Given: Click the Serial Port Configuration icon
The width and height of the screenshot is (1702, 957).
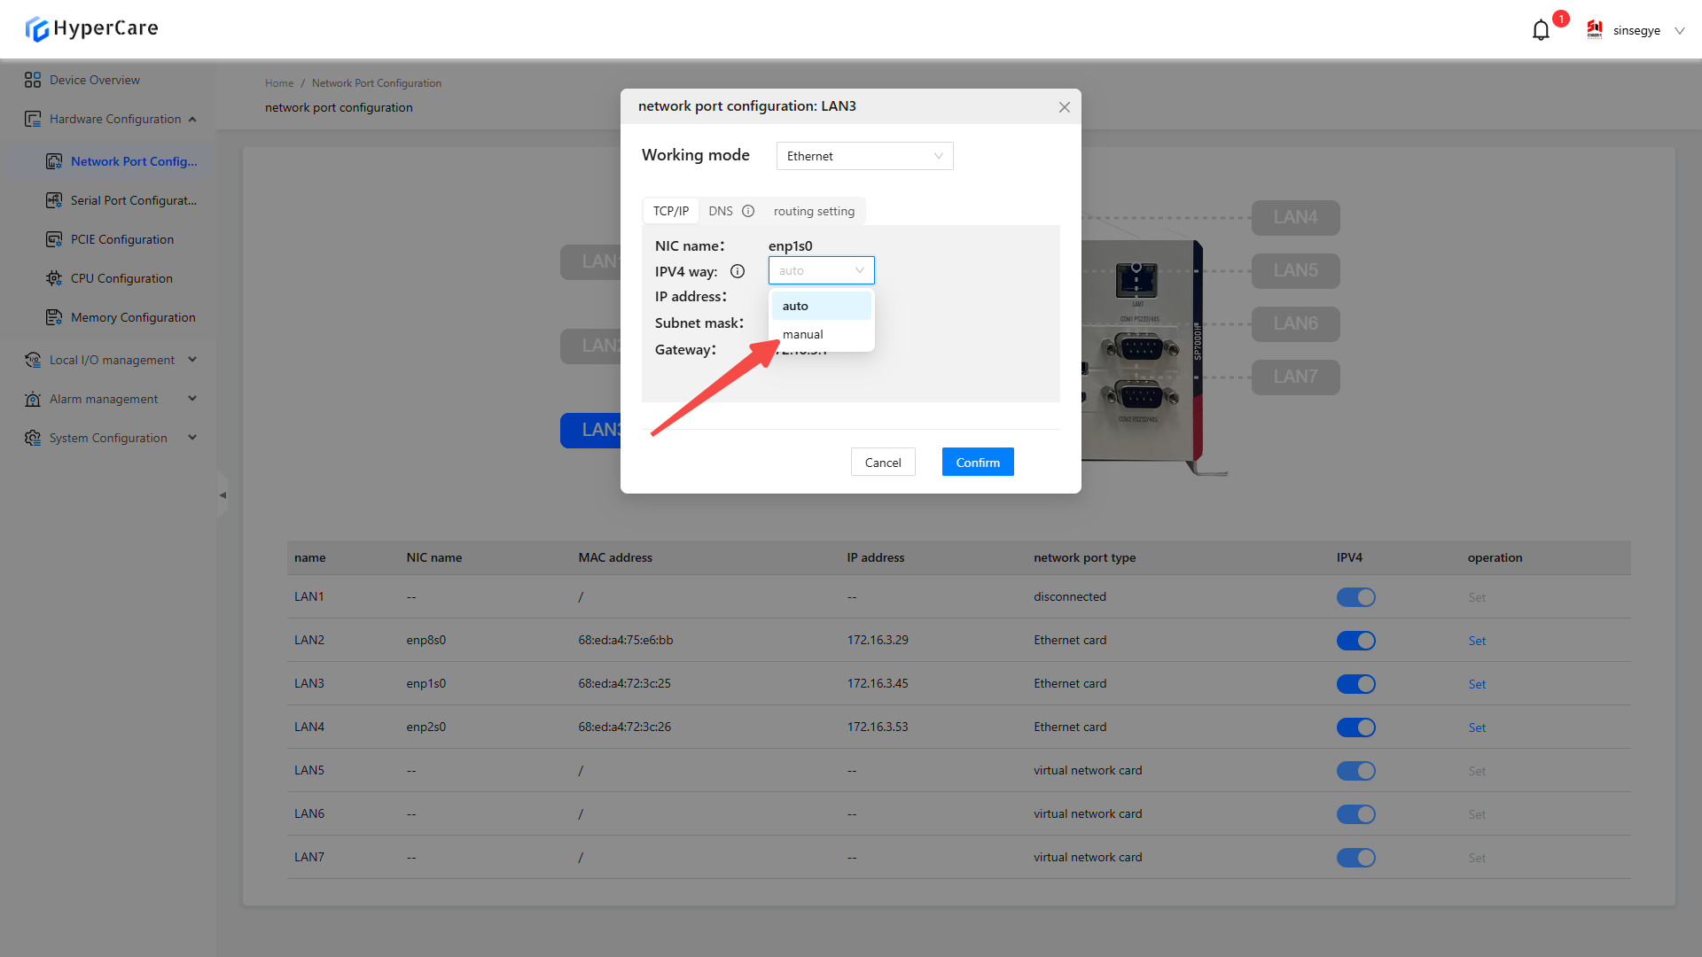Looking at the screenshot, I should 54,200.
